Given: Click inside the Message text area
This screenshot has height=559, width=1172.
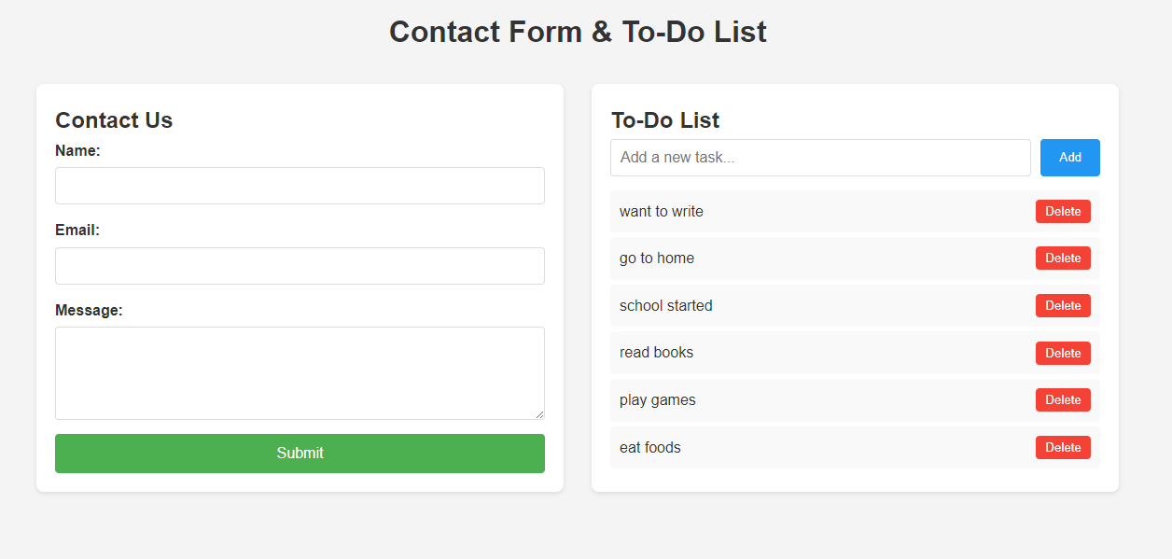Looking at the screenshot, I should (x=300, y=373).
